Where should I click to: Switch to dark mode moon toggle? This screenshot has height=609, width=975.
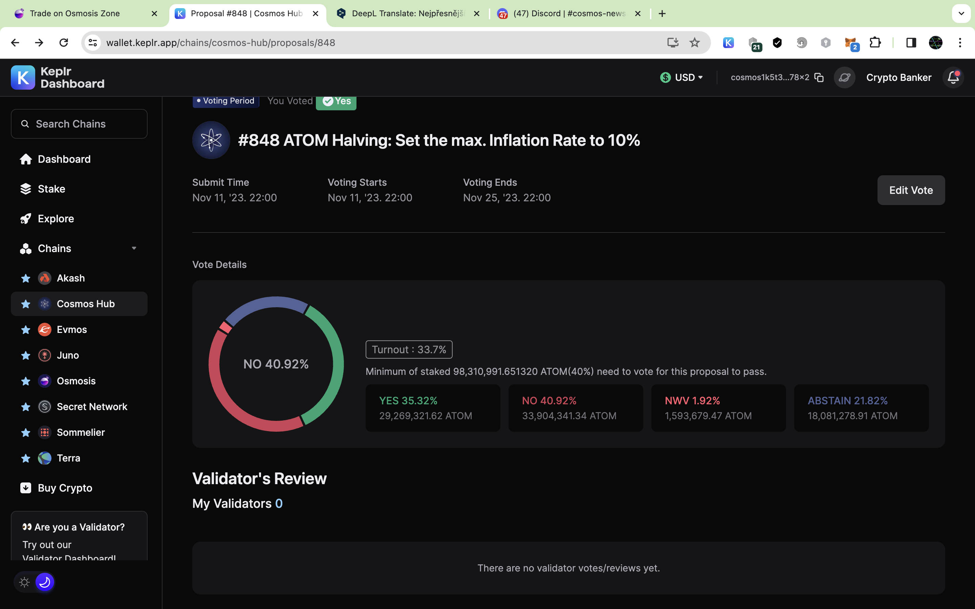coord(45,582)
